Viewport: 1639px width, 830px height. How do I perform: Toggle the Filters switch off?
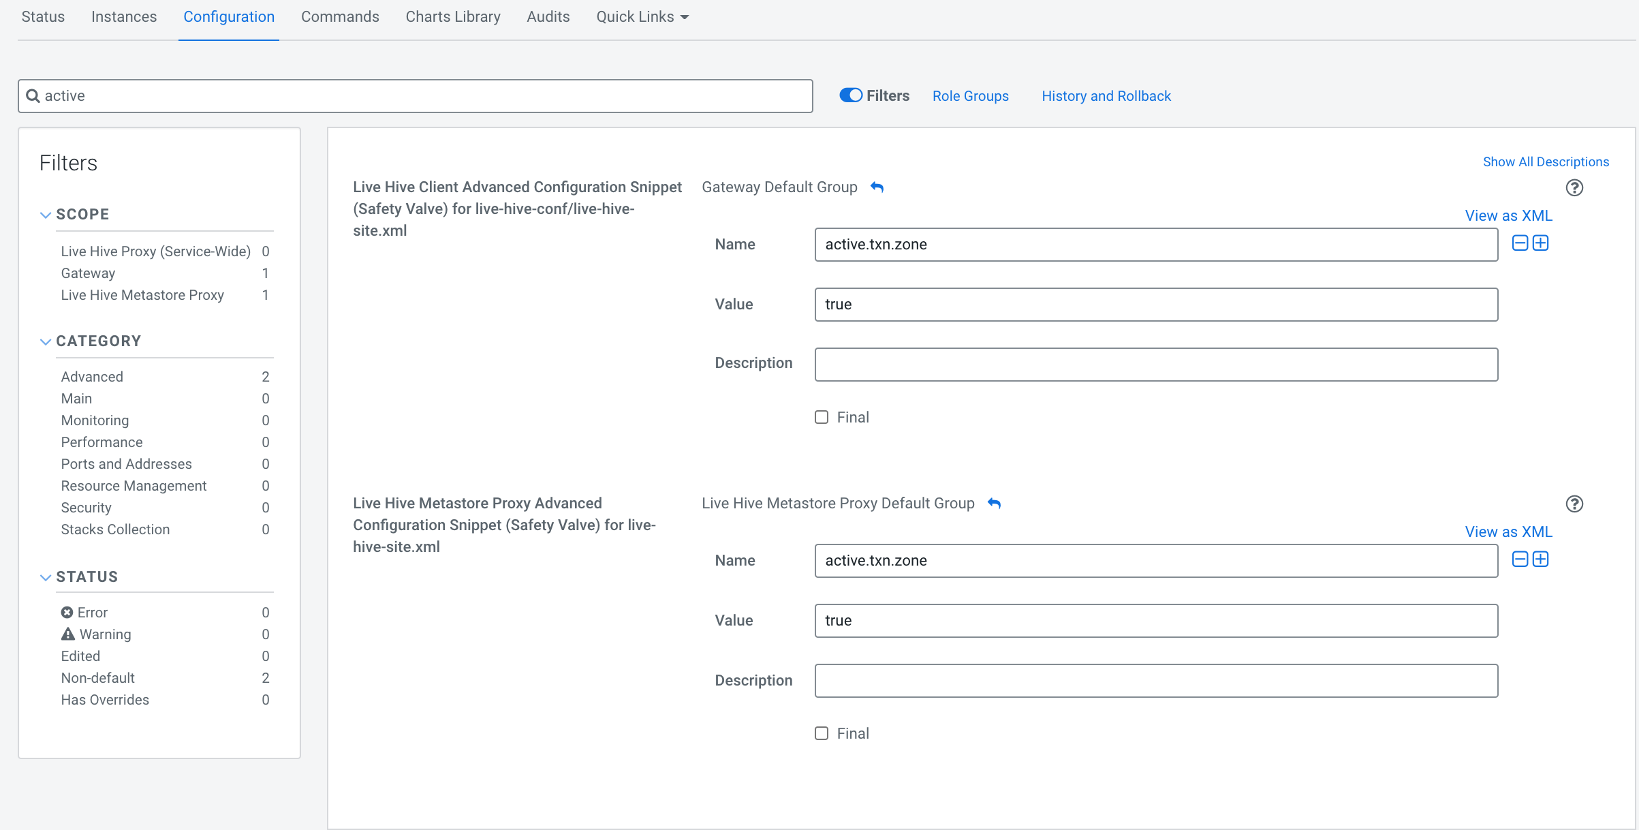(x=851, y=95)
